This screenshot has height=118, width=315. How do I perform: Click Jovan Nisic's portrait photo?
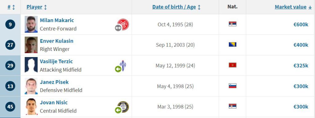coord(31,107)
